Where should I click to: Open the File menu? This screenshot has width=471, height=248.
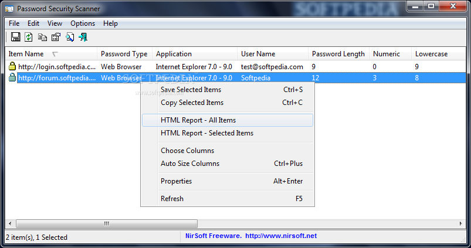click(14, 23)
